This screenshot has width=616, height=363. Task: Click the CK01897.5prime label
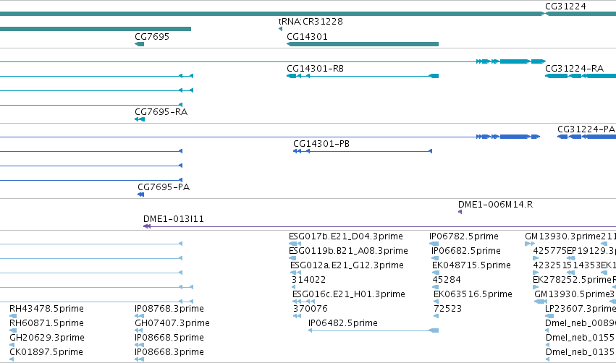pos(46,352)
